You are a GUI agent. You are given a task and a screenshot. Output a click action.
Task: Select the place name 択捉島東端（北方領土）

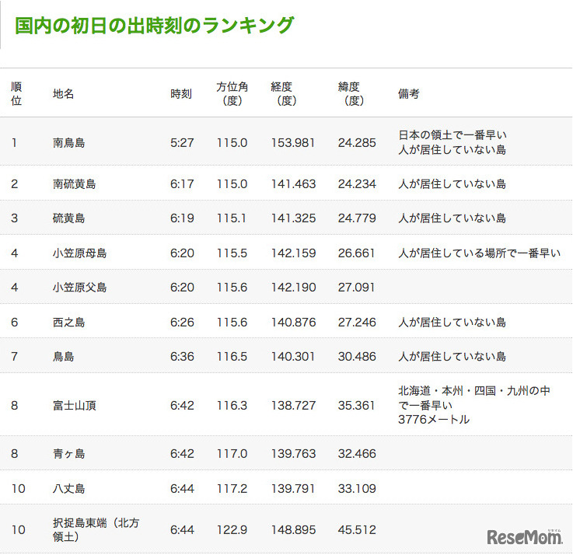(96, 530)
